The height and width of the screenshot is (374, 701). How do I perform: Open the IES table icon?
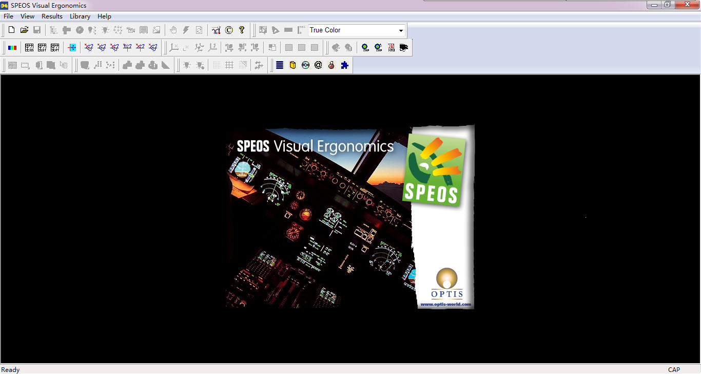coord(29,48)
